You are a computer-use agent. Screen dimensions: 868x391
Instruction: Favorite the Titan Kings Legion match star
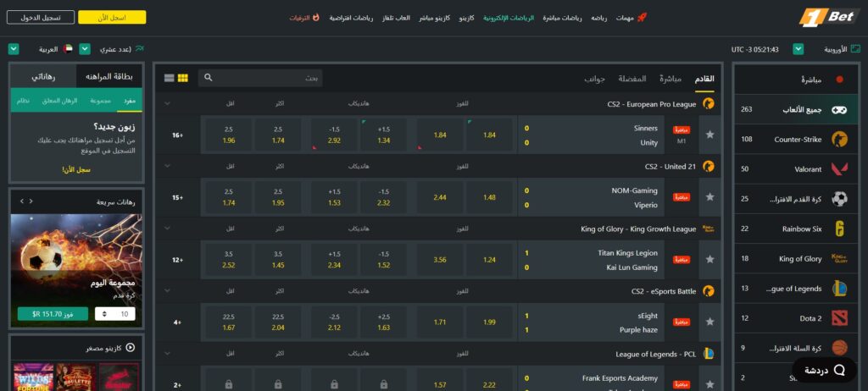click(x=710, y=259)
